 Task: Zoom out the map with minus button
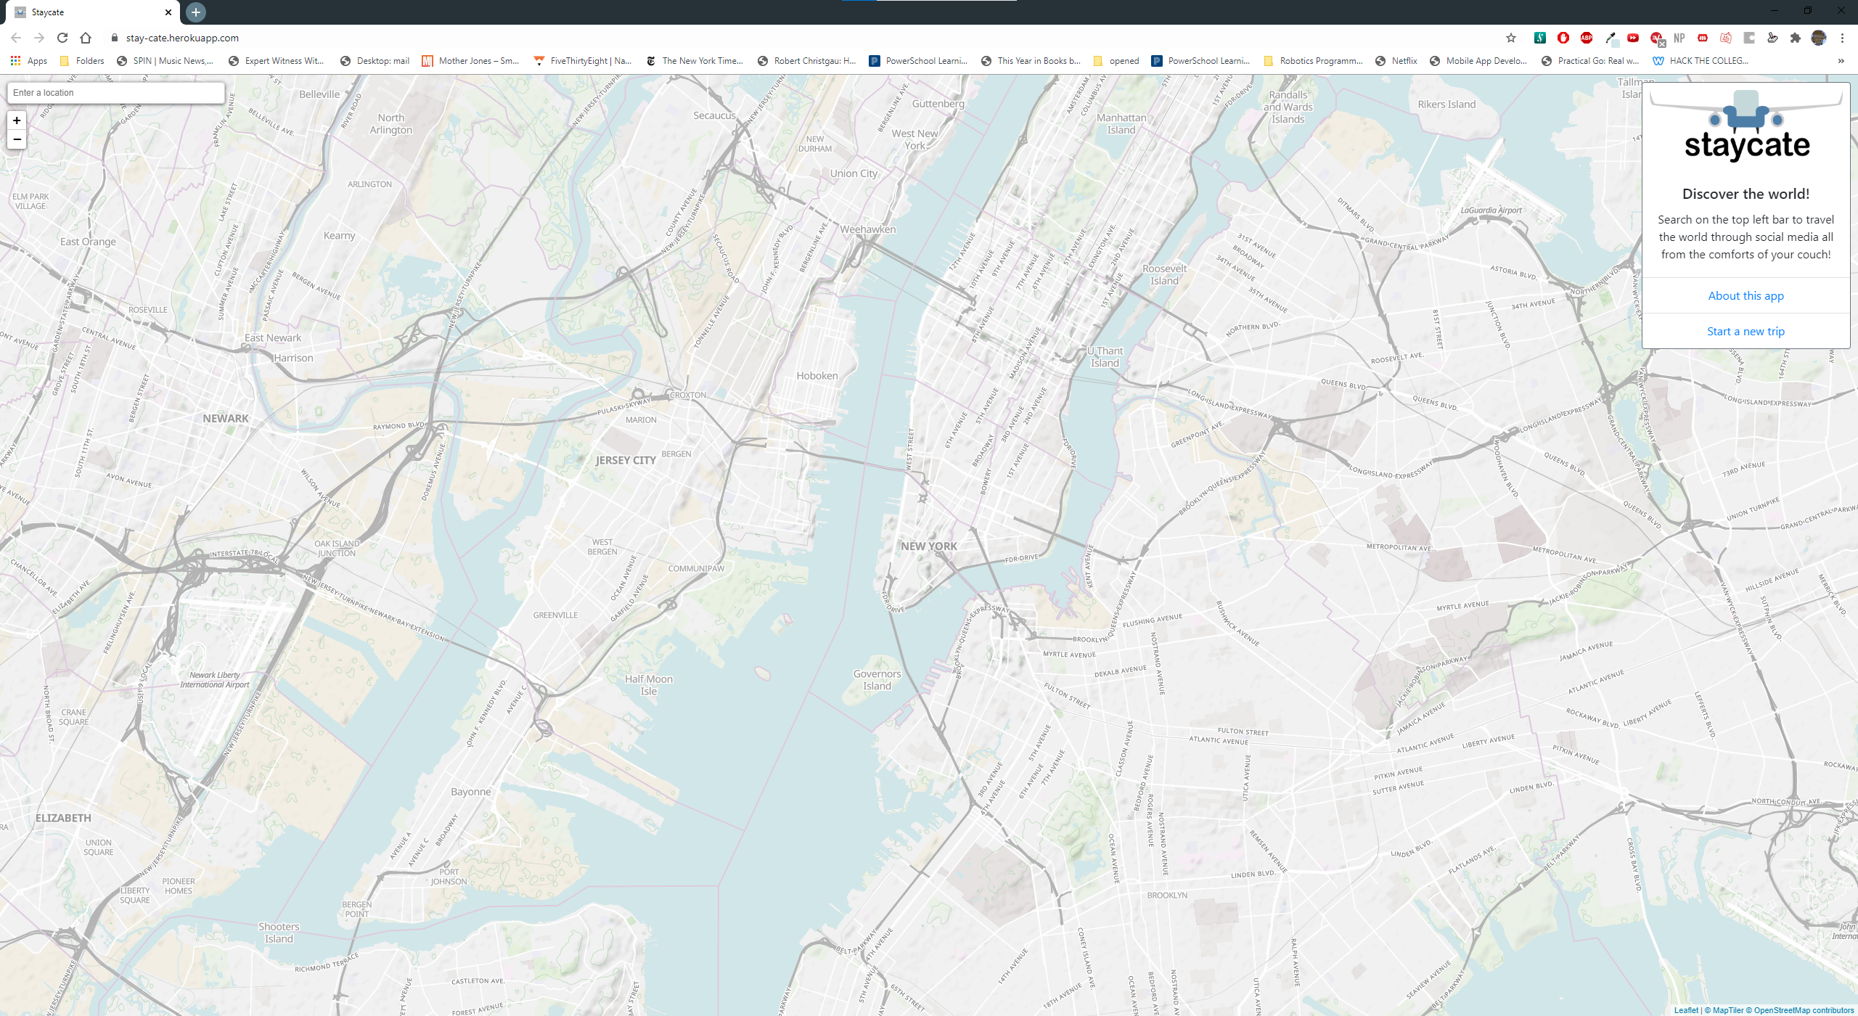click(x=17, y=139)
